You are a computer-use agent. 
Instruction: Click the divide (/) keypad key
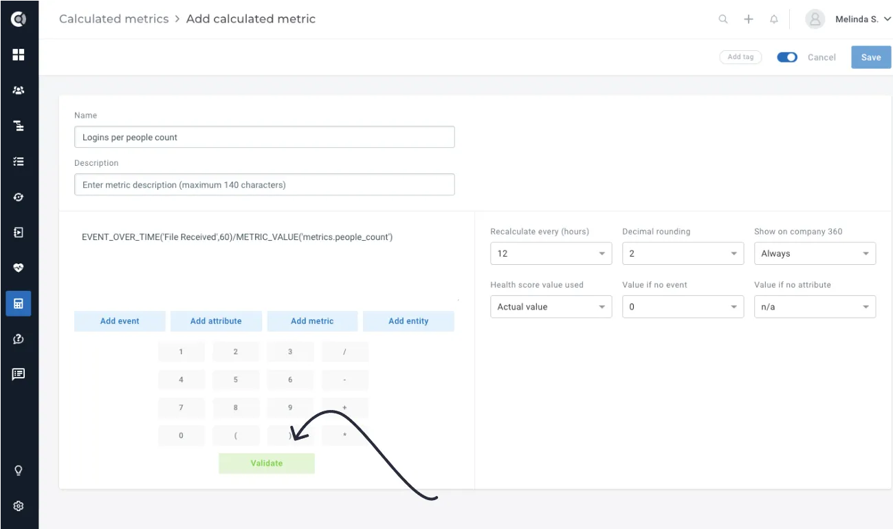pyautogui.click(x=344, y=352)
